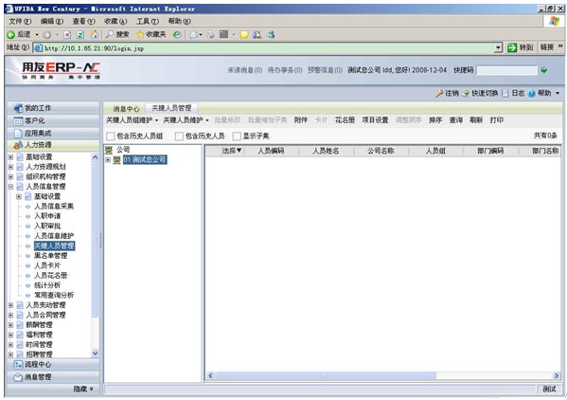Click the browser refresh icon
Viewport: 567px width, 400px height.
[80, 35]
